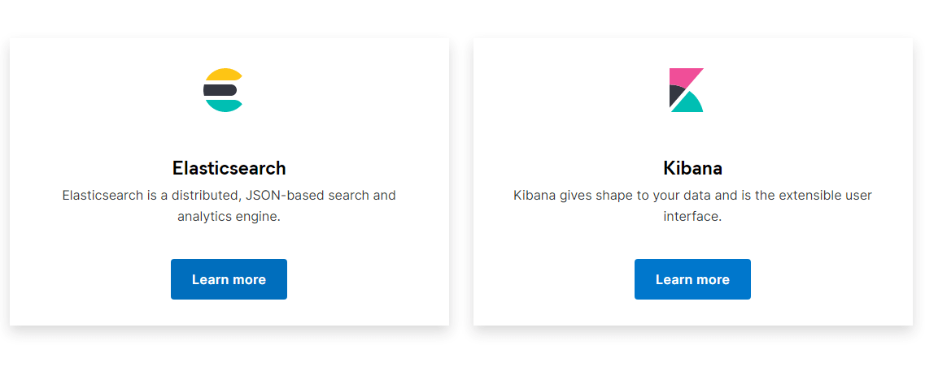Screen dimensions: 925x371
Task: Select the Elasticsearch heading
Action: [x=229, y=168]
